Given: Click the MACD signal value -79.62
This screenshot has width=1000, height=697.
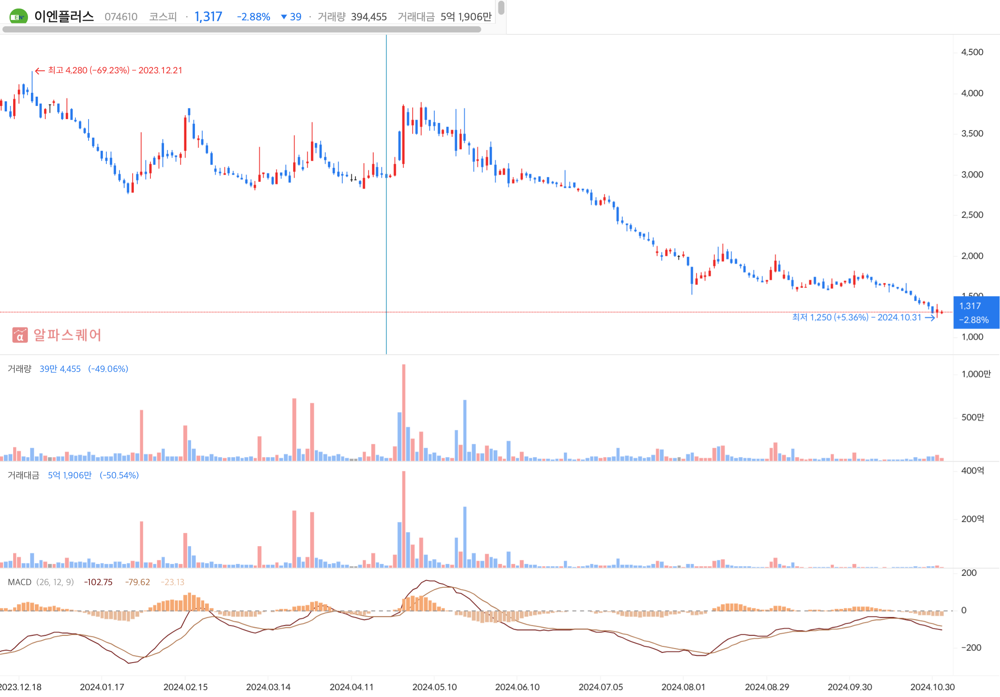Looking at the screenshot, I should coord(137,582).
